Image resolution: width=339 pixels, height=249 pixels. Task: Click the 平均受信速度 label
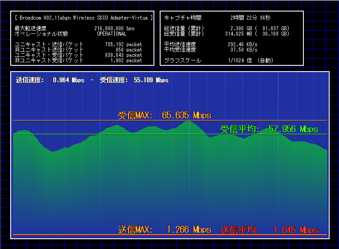coord(180,50)
